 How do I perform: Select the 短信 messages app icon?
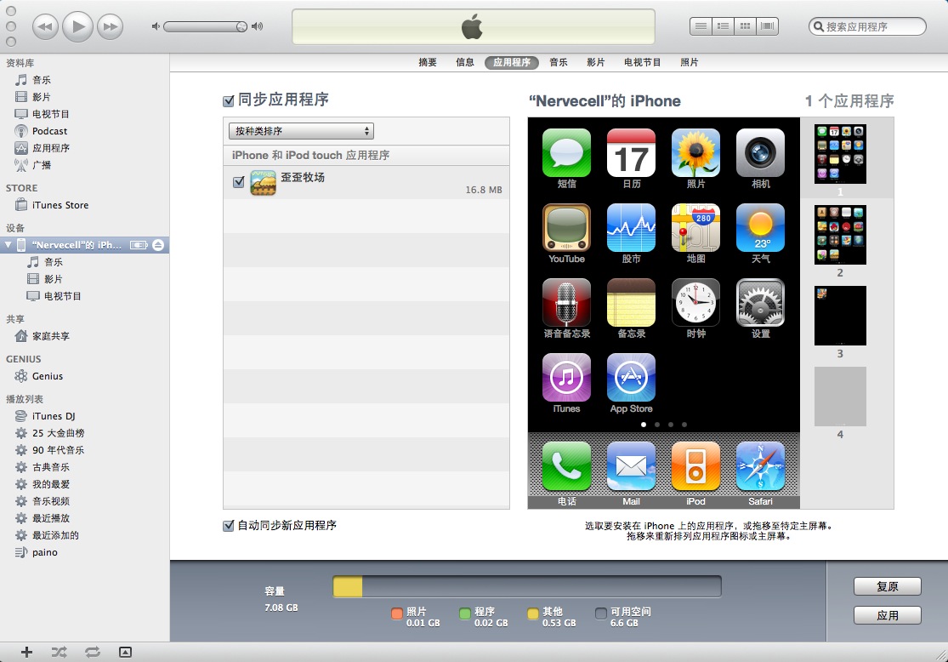click(566, 152)
